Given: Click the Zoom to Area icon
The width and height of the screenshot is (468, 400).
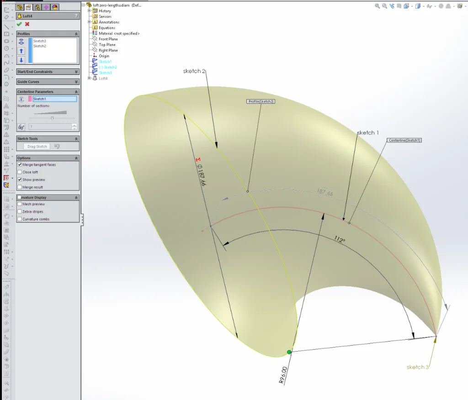Looking at the screenshot, I should (385, 6).
